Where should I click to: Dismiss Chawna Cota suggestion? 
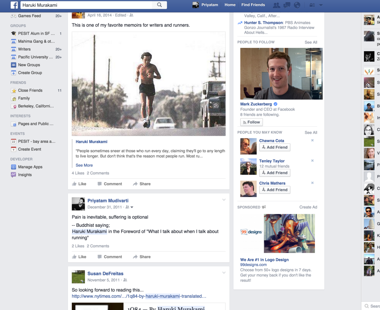click(x=312, y=140)
